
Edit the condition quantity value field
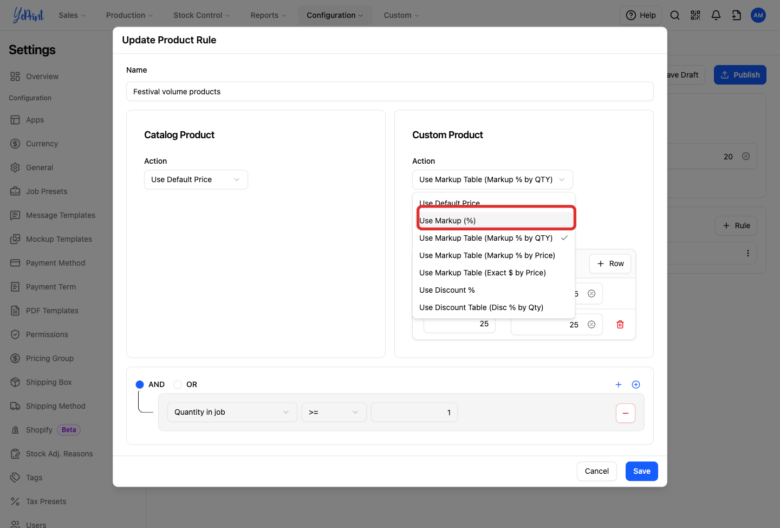pos(414,412)
